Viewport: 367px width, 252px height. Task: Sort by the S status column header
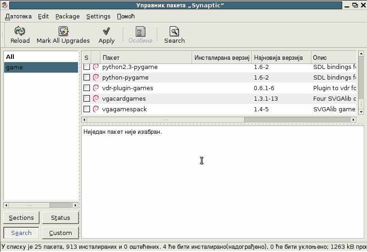click(x=86, y=58)
